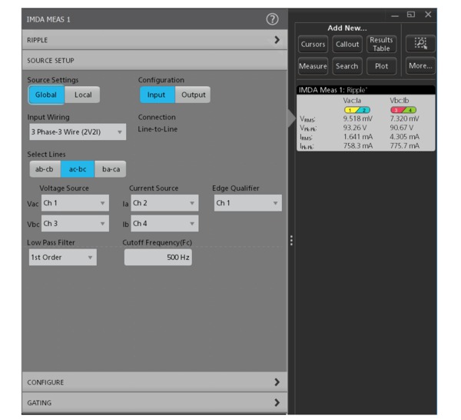
Task: Select Local source settings
Action: pos(83,95)
